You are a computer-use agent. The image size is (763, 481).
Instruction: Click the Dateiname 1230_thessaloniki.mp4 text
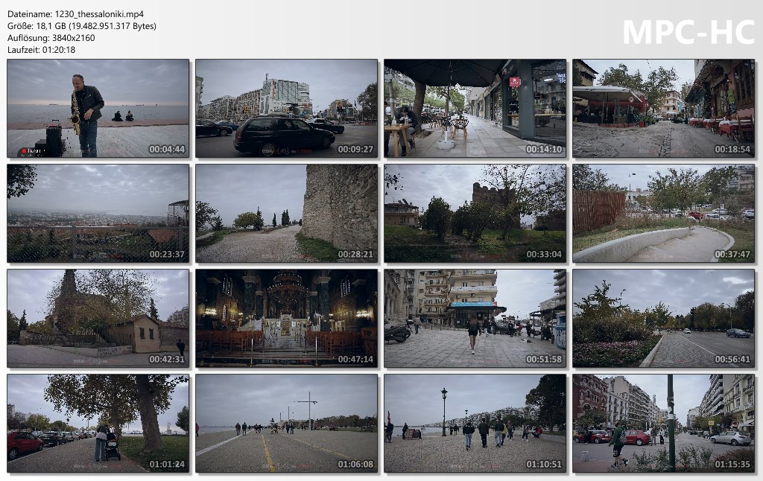(x=75, y=14)
